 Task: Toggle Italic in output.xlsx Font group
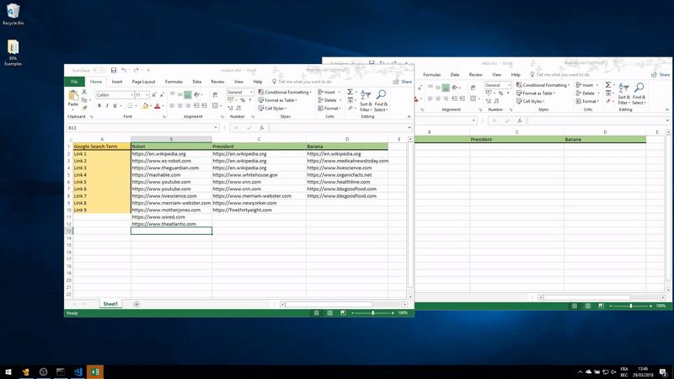pos(107,106)
